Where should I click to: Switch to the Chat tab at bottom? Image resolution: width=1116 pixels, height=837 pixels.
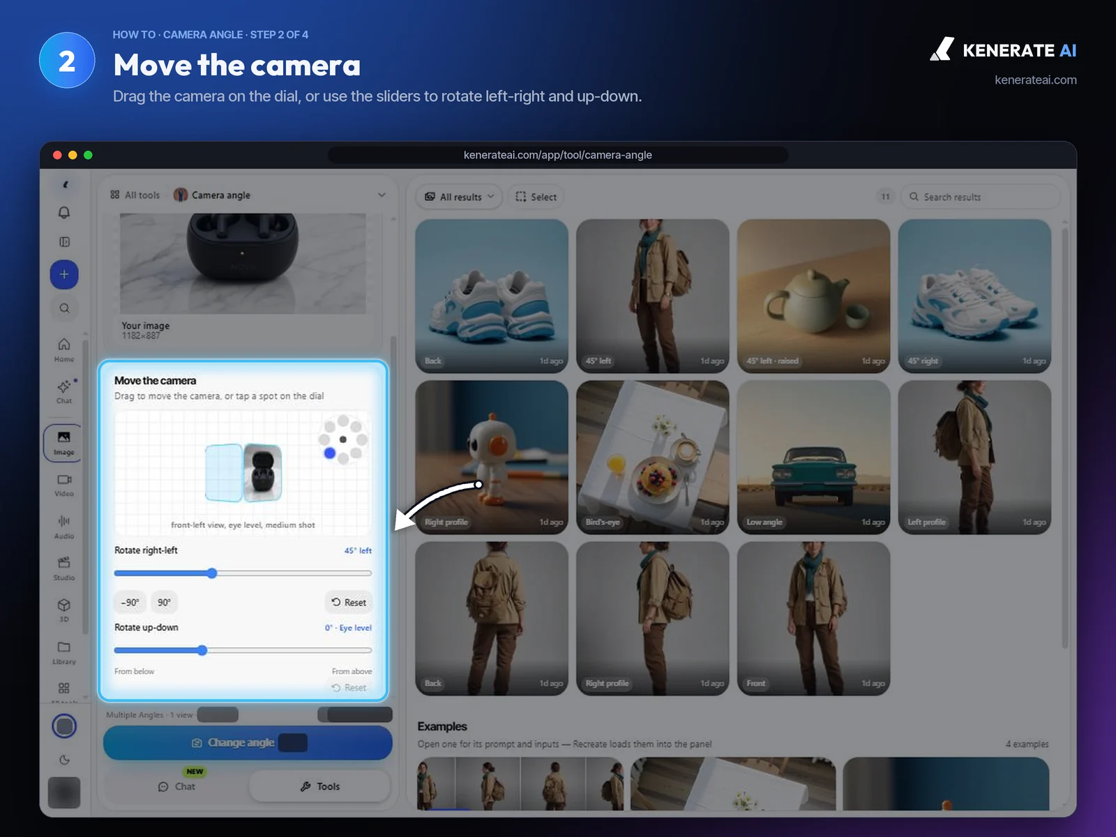(176, 786)
